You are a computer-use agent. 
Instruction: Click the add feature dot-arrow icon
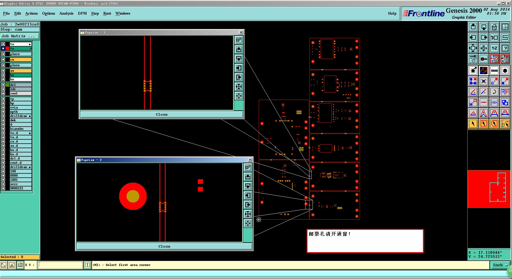click(x=473, y=70)
